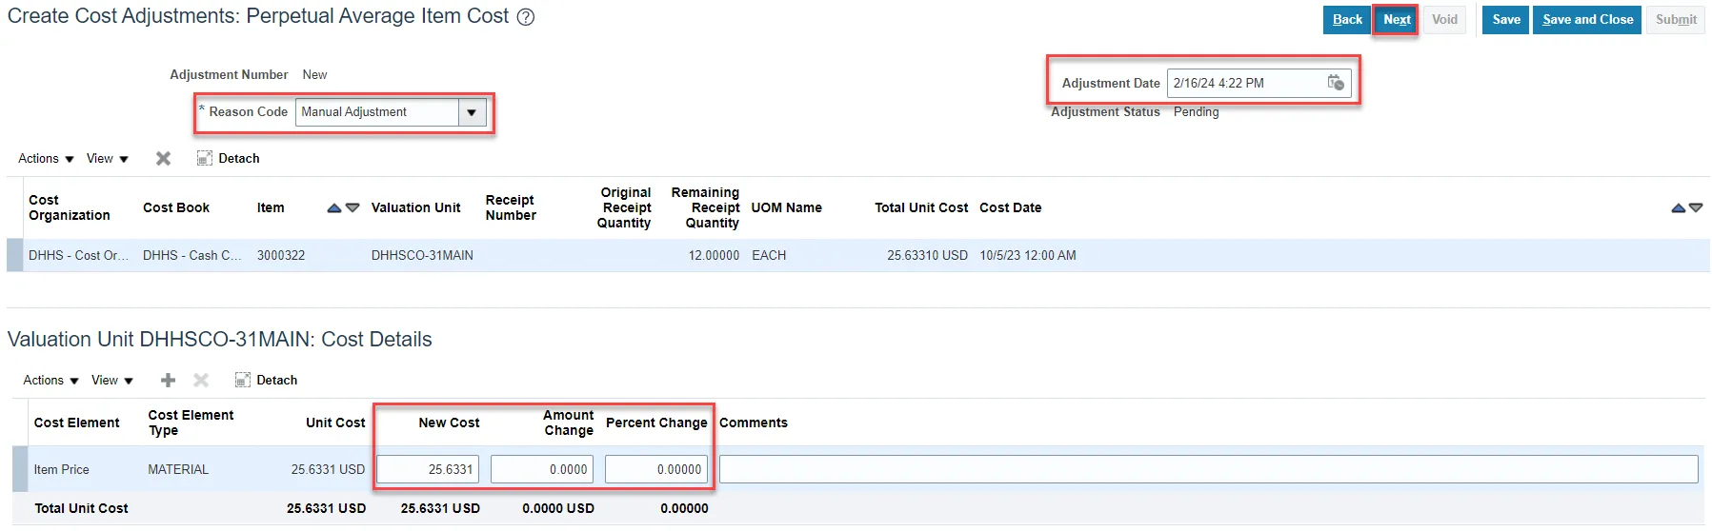Click valuation unit DHHSCO-31MAIN cell
Image resolution: width=1712 pixels, height=531 pixels.
(x=422, y=255)
